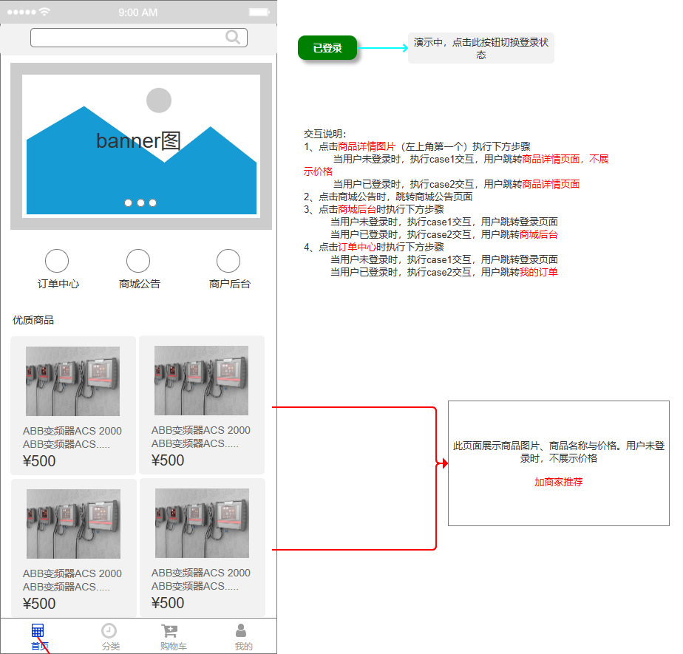Screen dimensions: 683x654
Task: Open the top-right product image
Action: [201, 381]
